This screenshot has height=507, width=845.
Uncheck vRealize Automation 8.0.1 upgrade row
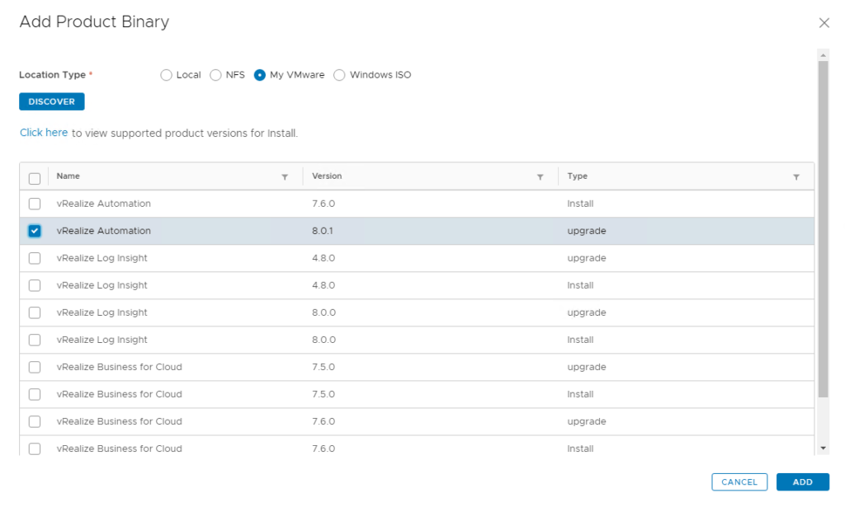coord(35,231)
